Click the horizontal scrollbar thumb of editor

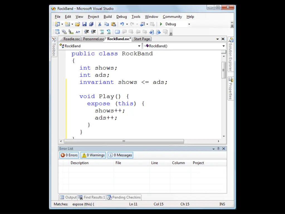click(124, 141)
